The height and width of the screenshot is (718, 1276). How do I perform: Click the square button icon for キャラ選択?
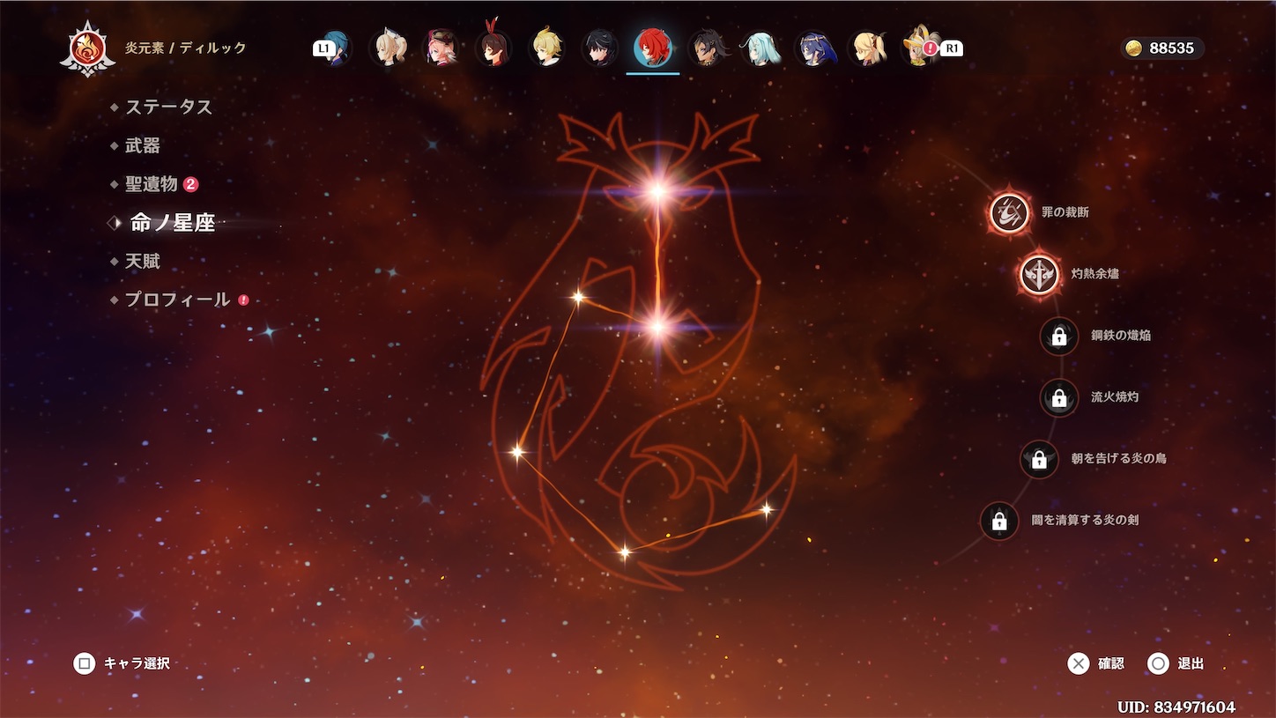[84, 663]
